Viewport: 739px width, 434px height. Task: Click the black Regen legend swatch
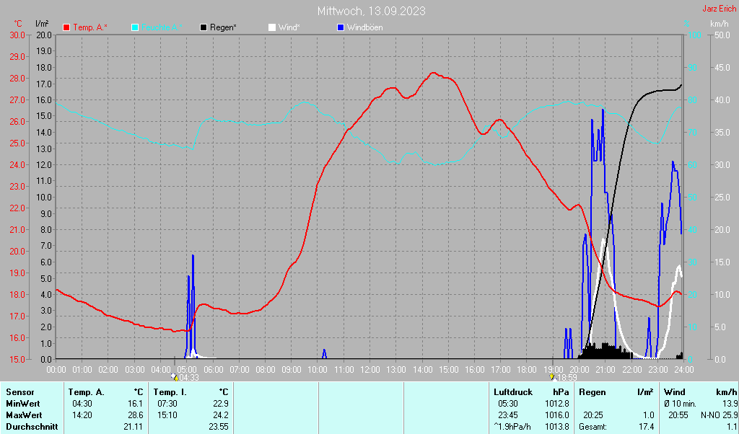[x=204, y=27]
